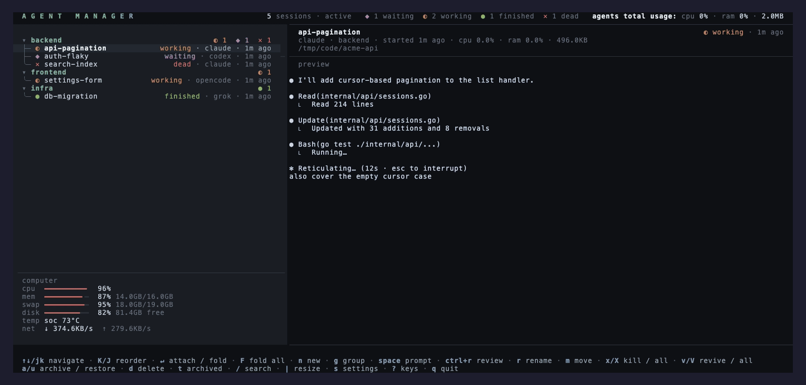Click the 'ctrl+r review' shortcut hint

coord(474,361)
